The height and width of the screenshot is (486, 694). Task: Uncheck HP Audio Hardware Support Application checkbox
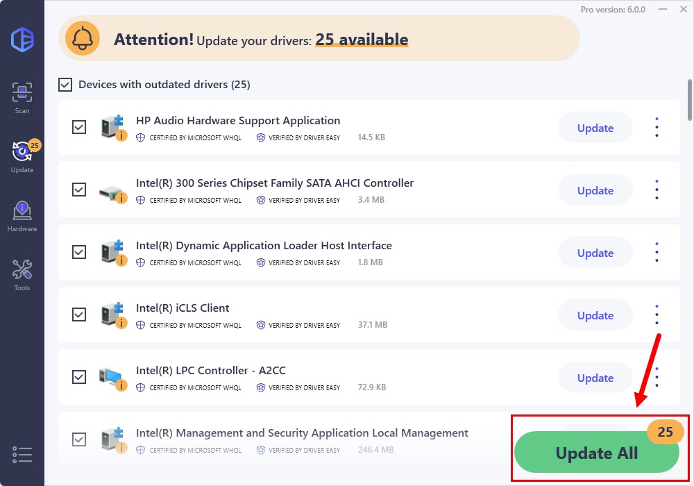[x=79, y=127]
